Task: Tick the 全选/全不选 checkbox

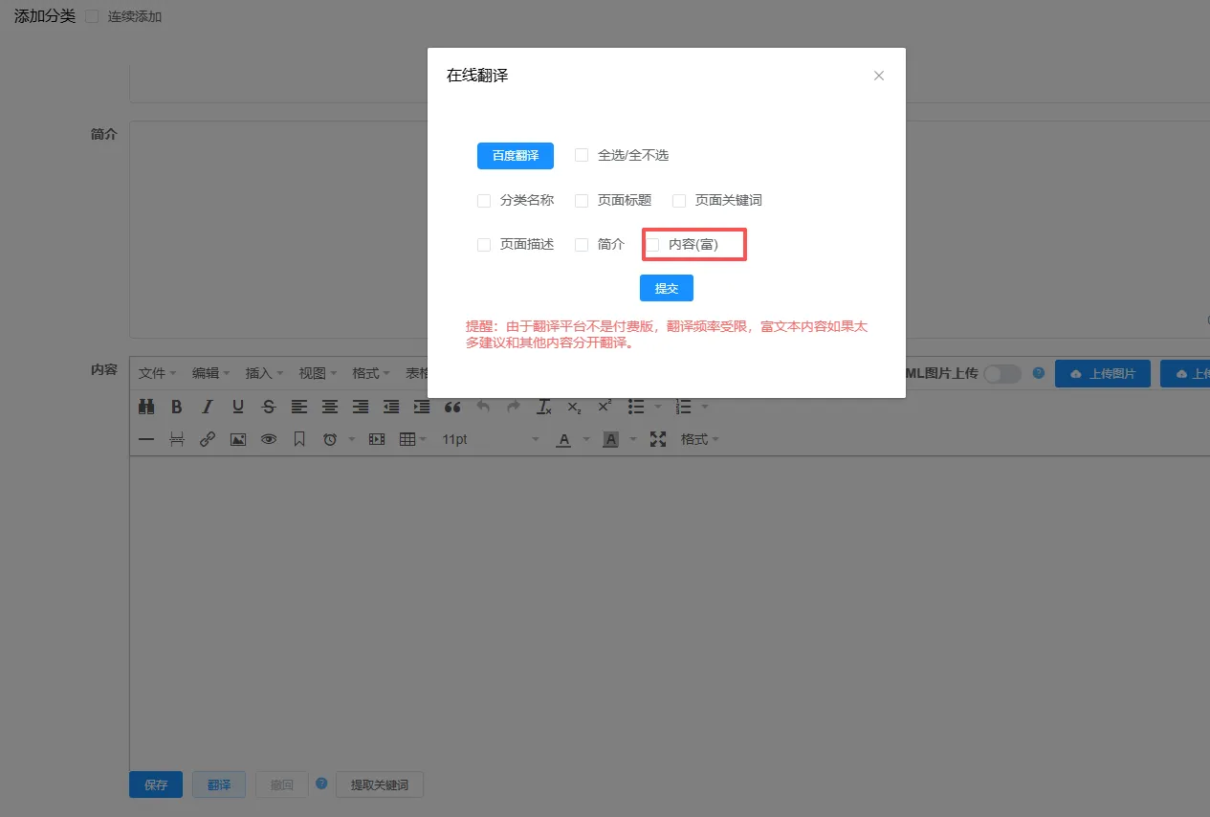Action: (x=582, y=155)
